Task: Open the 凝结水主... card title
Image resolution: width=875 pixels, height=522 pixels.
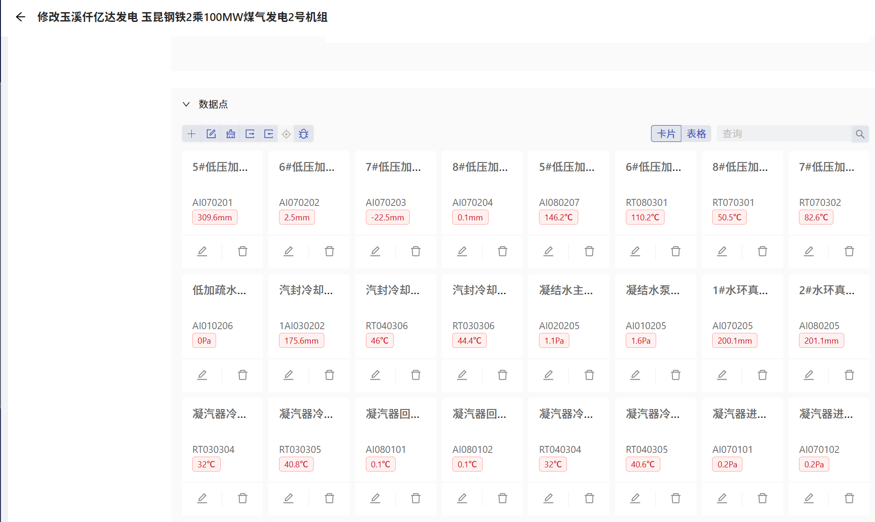Action: pyautogui.click(x=566, y=290)
